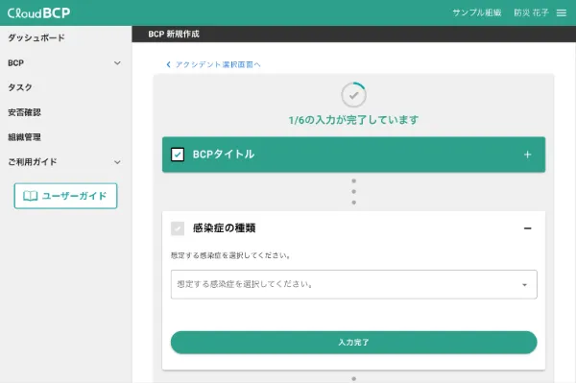Open the 想定する感染症 dropdown
Viewport: 576px width, 383px height.
[353, 284]
